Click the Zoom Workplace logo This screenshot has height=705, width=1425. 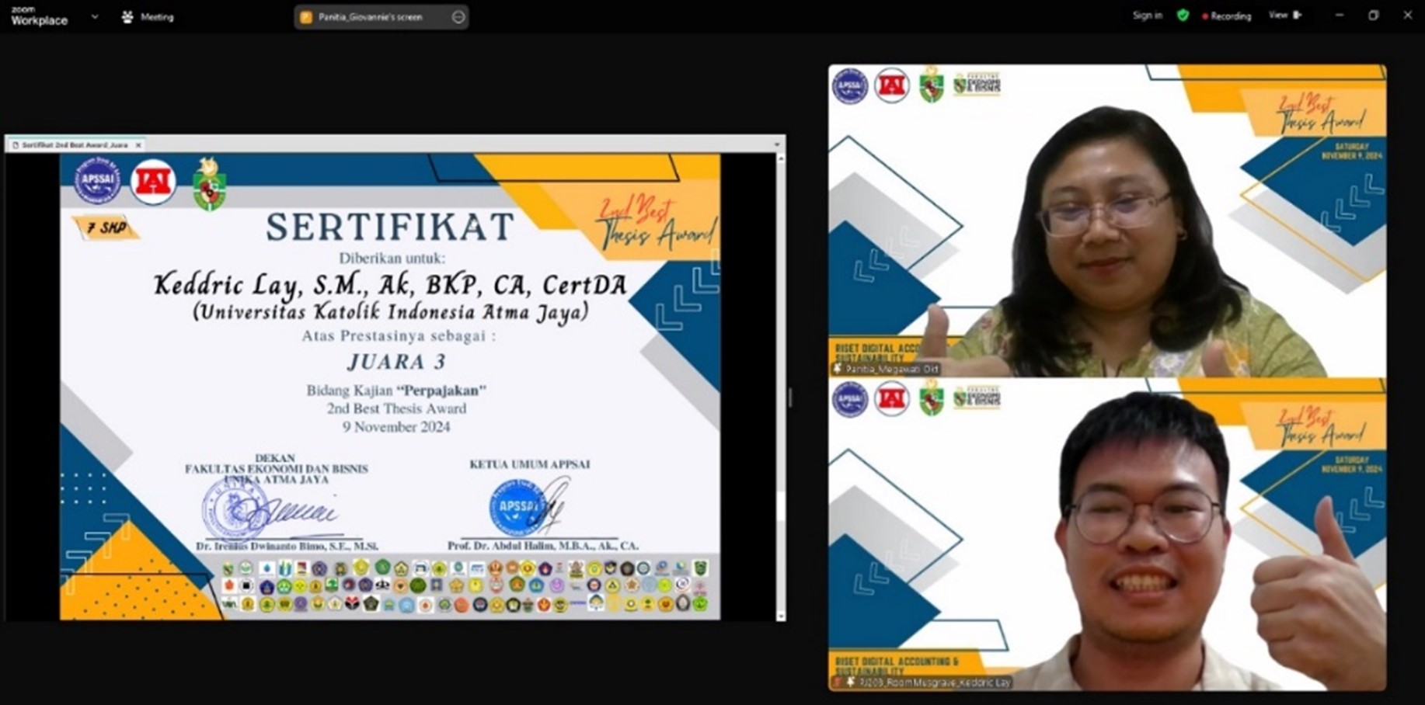(39, 16)
